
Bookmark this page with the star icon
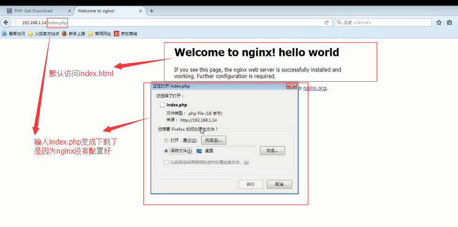point(439,22)
